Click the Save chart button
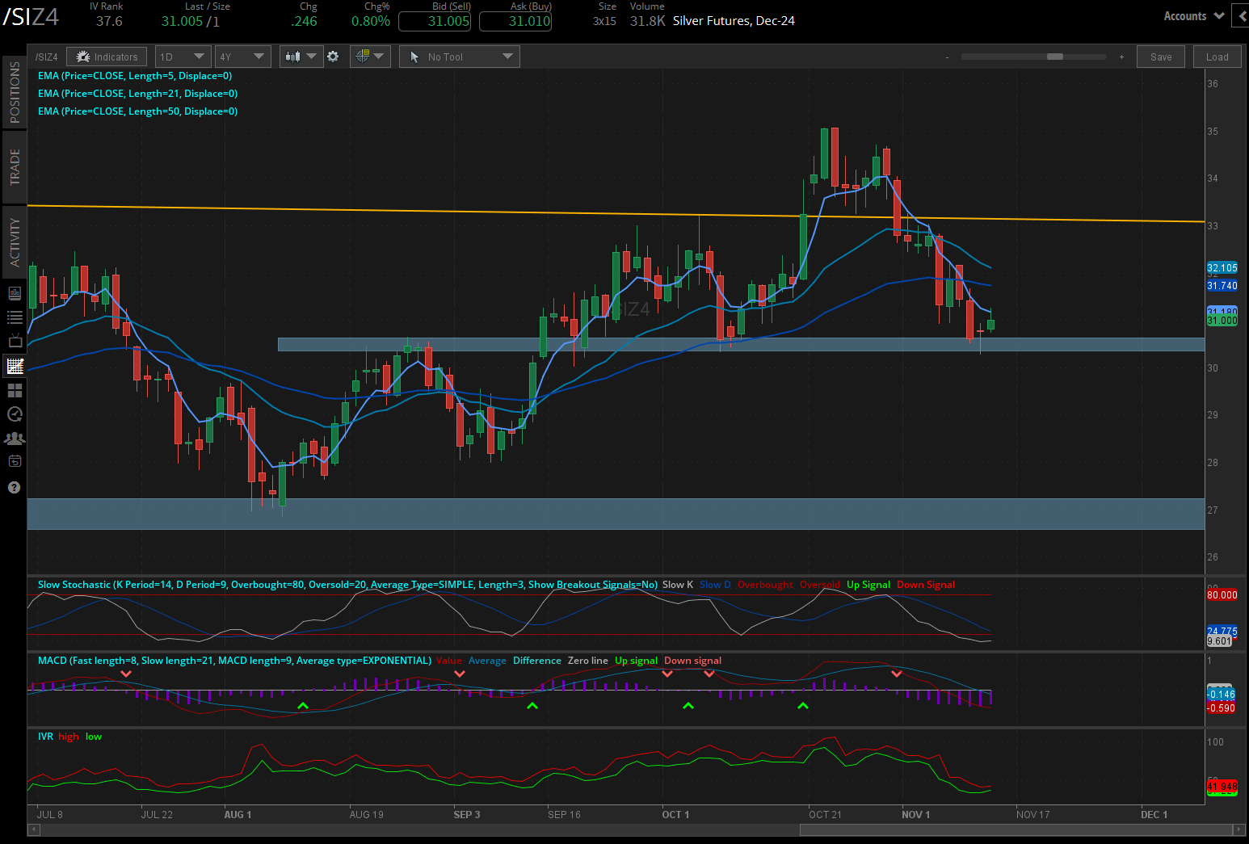 [x=1161, y=57]
